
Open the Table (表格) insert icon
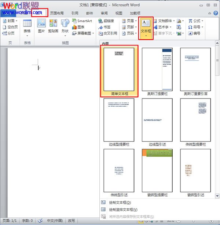pyautogui.click(x=27, y=28)
